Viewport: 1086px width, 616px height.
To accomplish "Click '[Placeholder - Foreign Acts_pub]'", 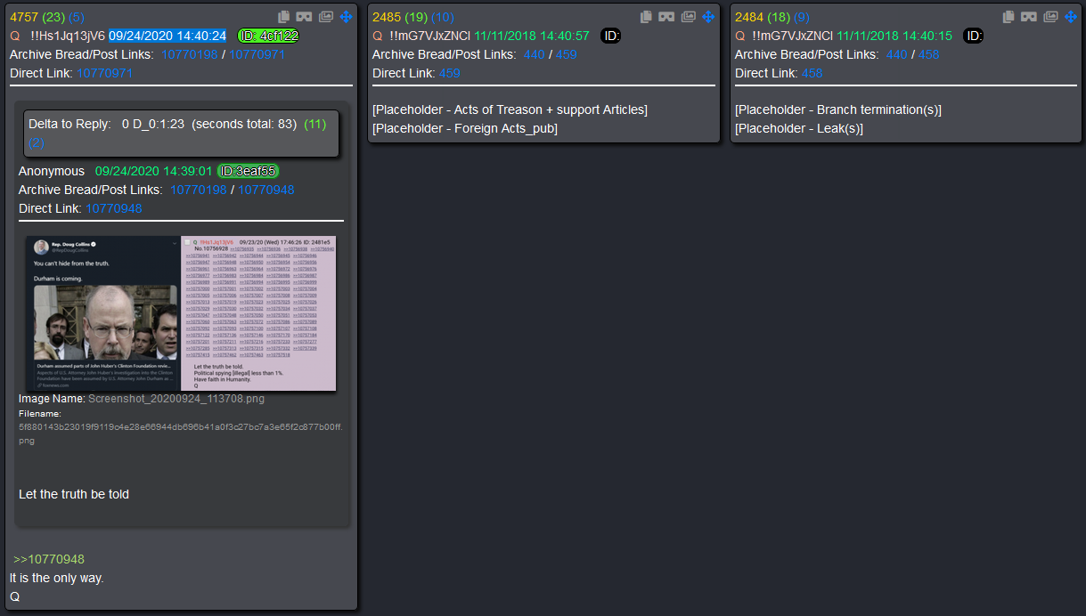I will tap(465, 128).
